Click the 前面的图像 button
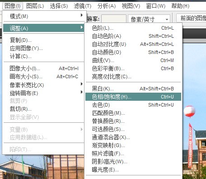 point(191,18)
